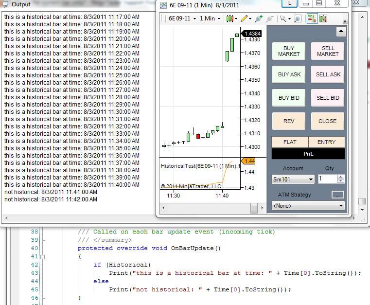Click the Qty quantity input field
The image size is (370, 305).
pyautogui.click(x=328, y=179)
